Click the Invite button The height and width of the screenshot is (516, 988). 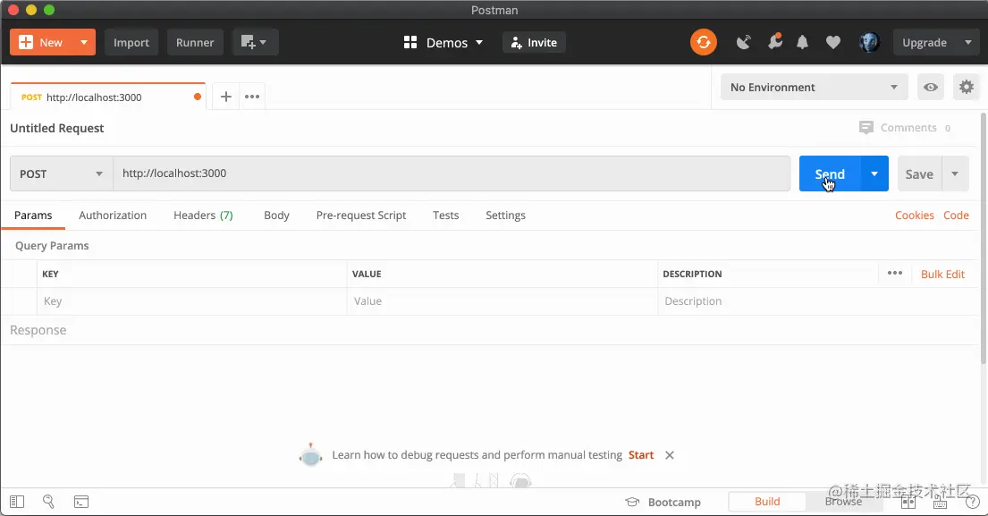(x=535, y=42)
